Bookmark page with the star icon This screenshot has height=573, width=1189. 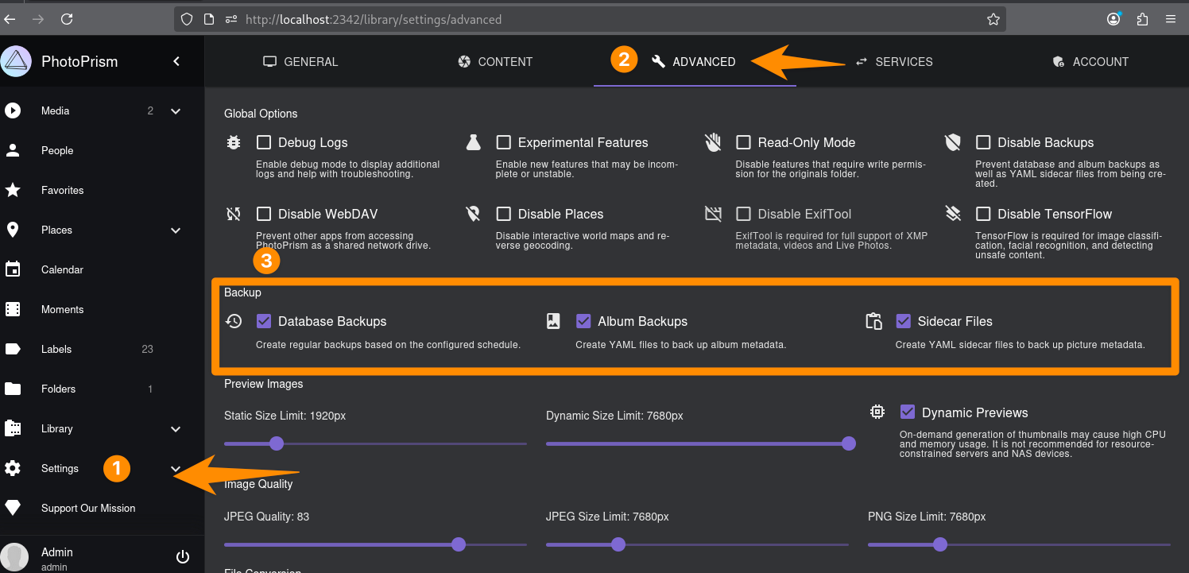click(x=993, y=19)
